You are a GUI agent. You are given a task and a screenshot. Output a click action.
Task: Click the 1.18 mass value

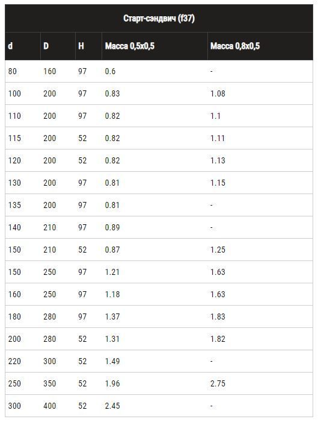[x=112, y=294]
